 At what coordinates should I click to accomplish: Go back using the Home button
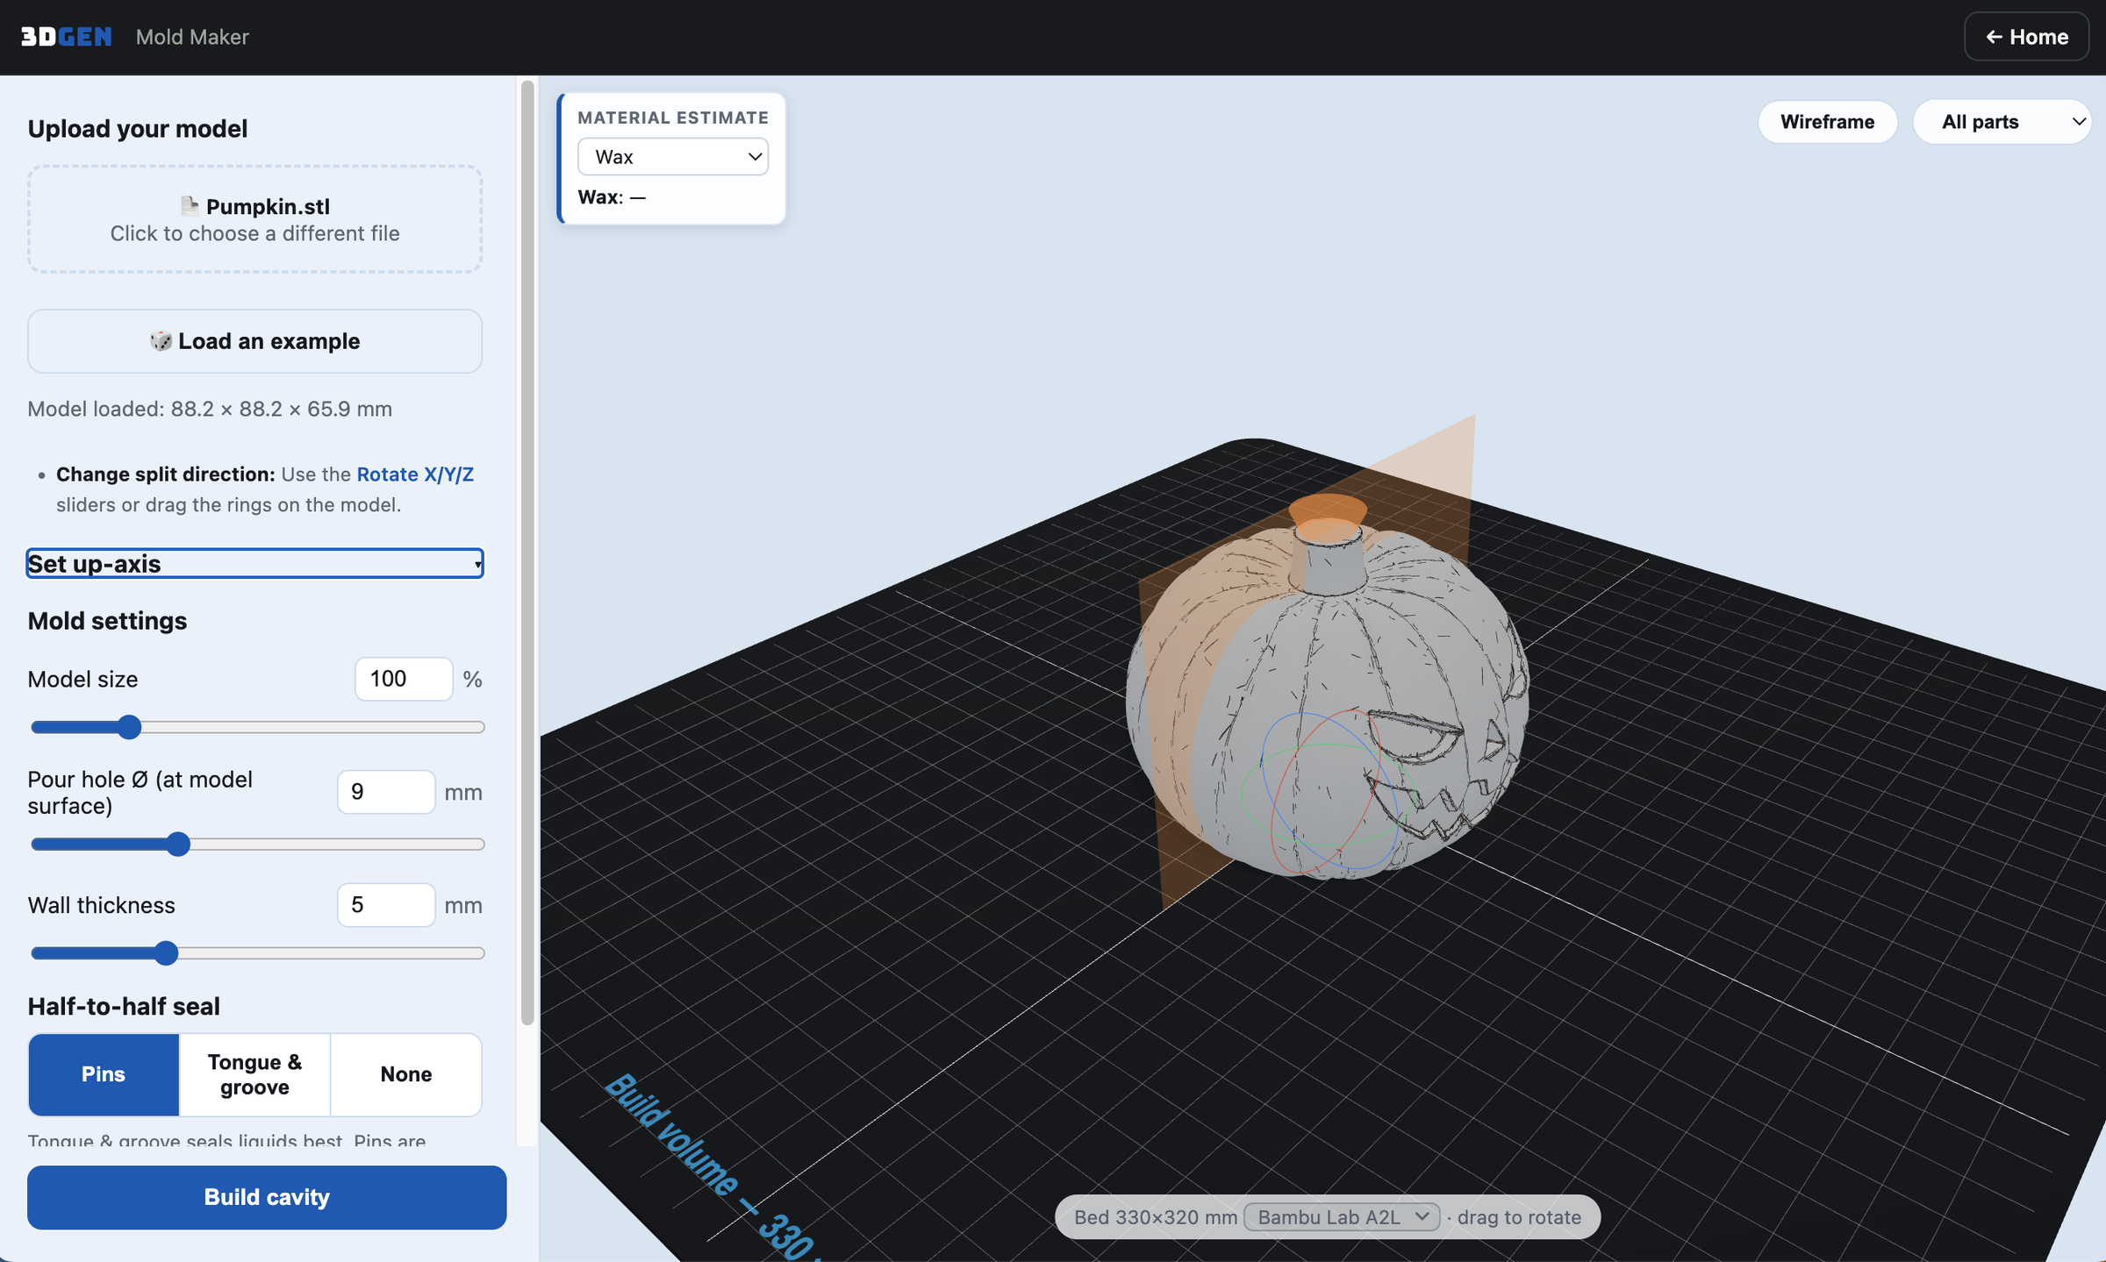point(2026,37)
